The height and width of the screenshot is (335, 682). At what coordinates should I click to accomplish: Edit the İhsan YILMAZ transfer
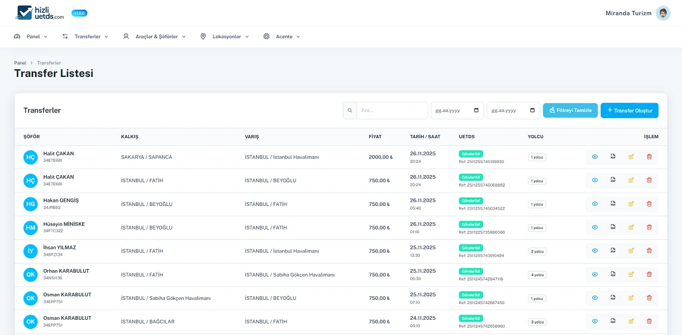tap(631, 251)
